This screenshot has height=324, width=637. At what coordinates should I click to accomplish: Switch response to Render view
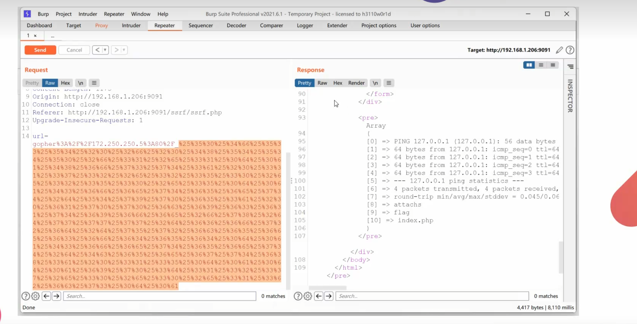coord(356,83)
